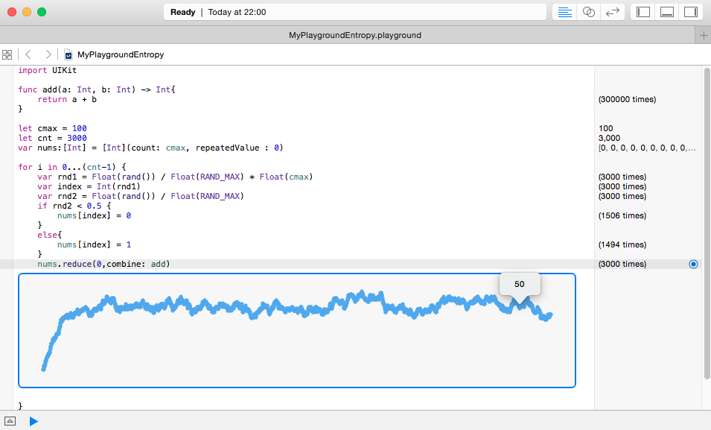Select the MyPlaygroundEntropy.playground tab

click(x=355, y=35)
